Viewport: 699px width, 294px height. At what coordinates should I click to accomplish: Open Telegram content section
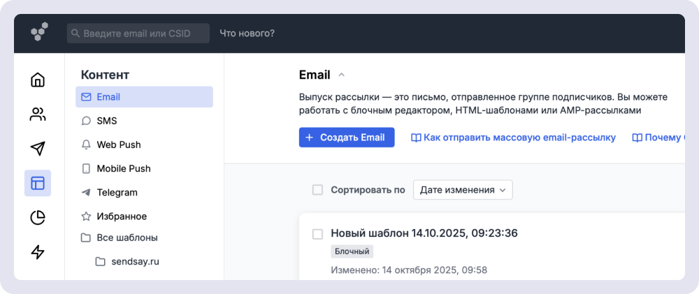[x=117, y=192]
